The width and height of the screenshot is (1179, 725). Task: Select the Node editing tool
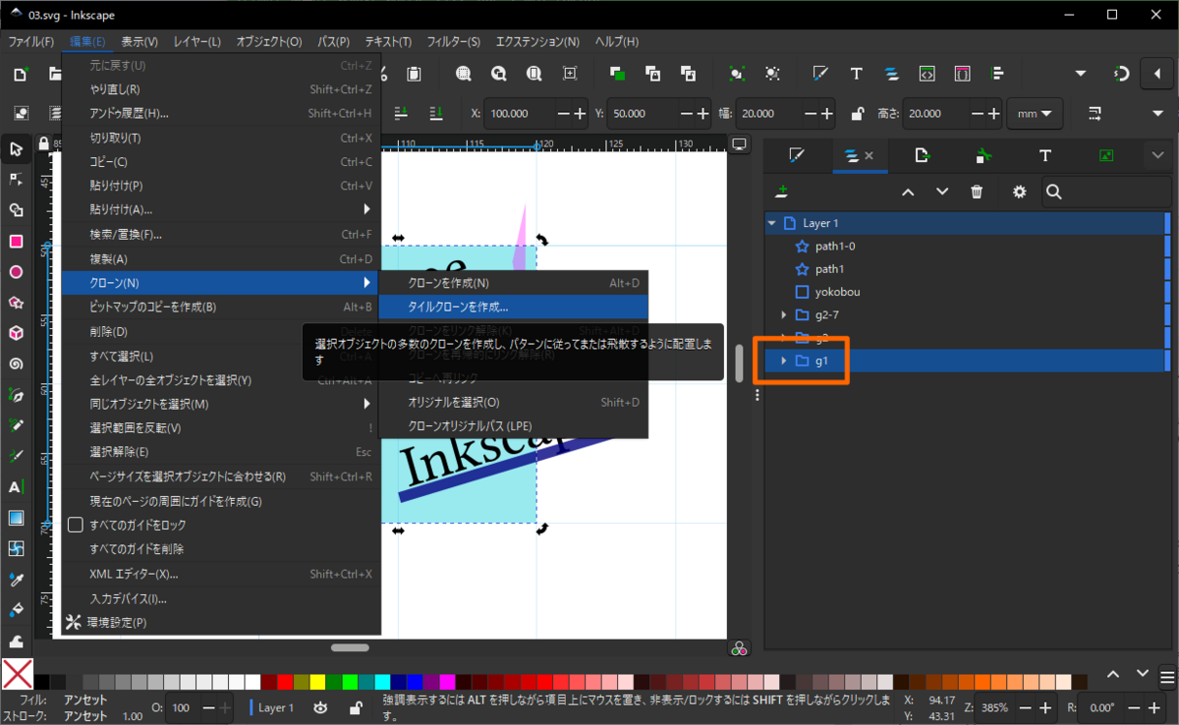[x=16, y=180]
